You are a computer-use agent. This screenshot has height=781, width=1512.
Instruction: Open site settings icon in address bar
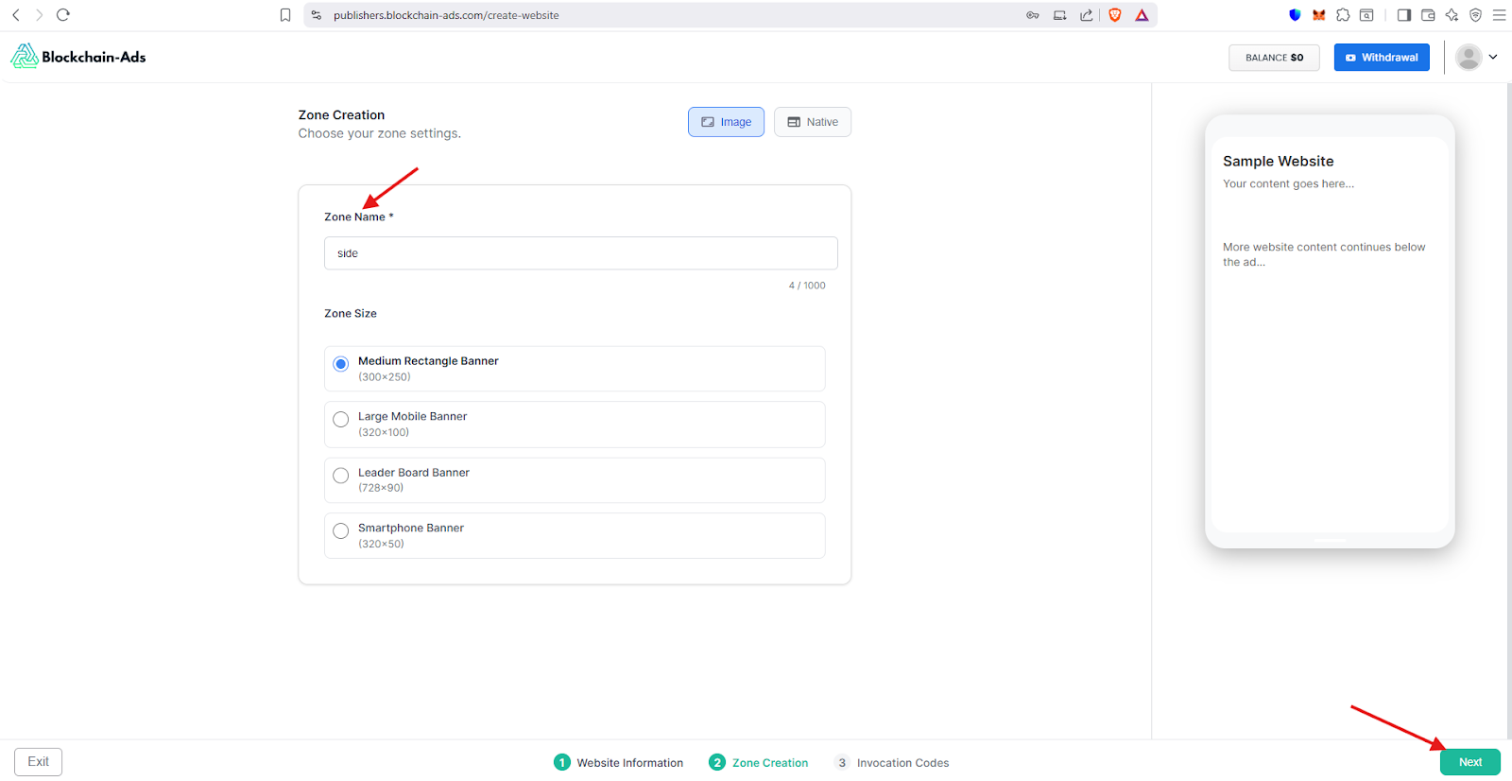(x=317, y=15)
